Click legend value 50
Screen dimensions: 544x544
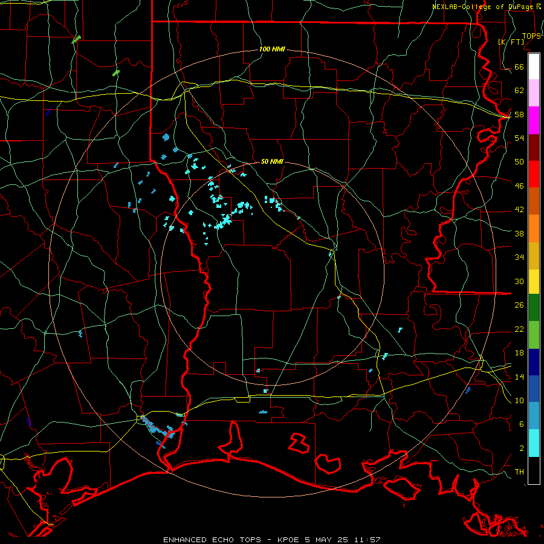tap(519, 161)
